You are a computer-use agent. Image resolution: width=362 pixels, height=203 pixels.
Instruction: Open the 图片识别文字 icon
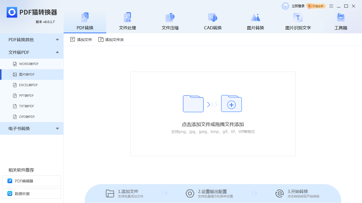coord(298,17)
